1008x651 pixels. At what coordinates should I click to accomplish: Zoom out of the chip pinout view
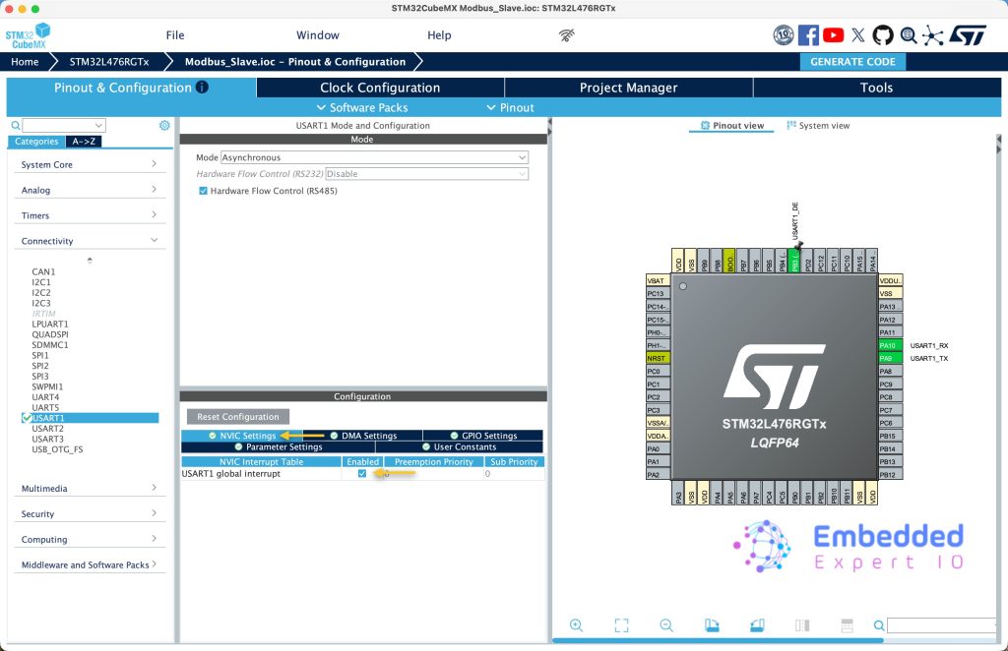[666, 625]
